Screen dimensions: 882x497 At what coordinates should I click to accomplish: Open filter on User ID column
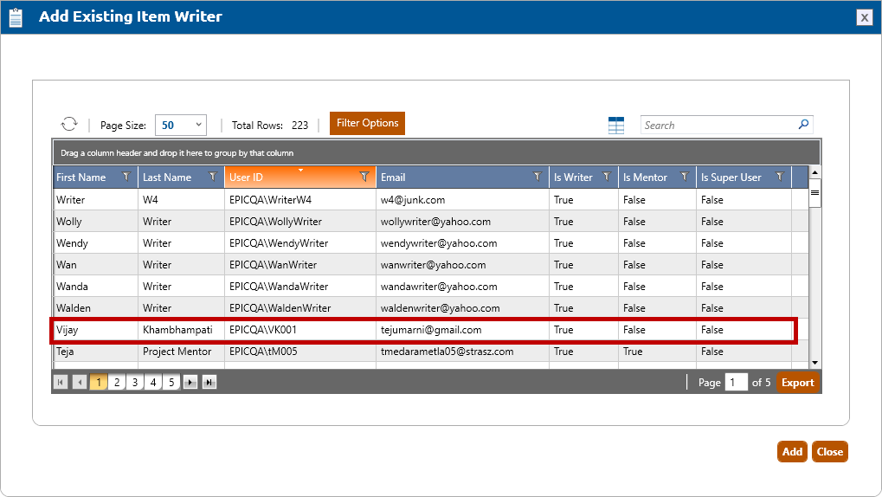tap(364, 177)
